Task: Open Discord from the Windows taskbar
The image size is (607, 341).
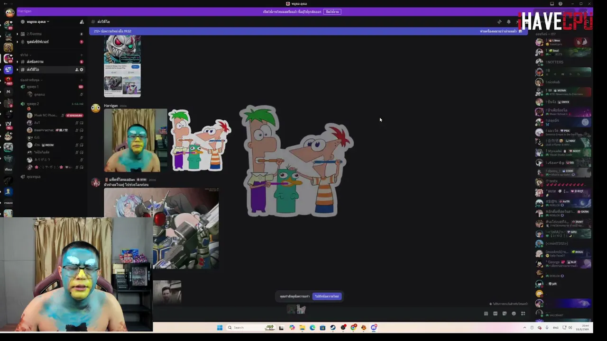Action: pyautogui.click(x=374, y=328)
